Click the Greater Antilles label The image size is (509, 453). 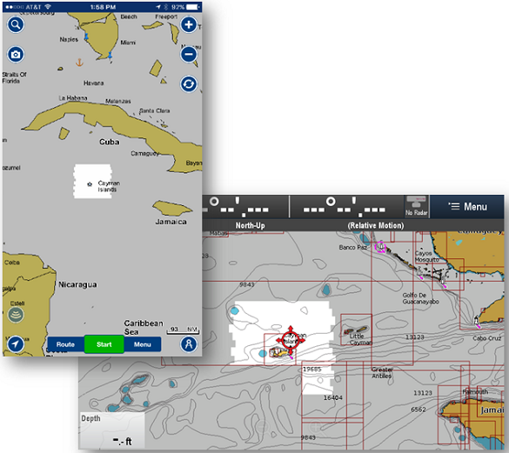(x=382, y=372)
